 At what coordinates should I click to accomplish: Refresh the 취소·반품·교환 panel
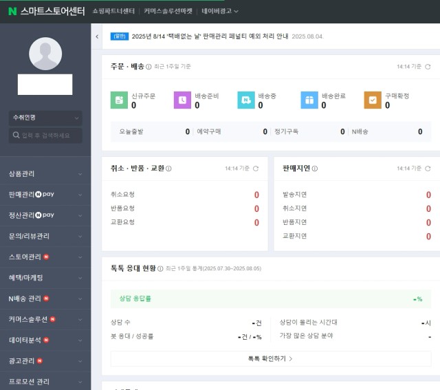coord(256,169)
